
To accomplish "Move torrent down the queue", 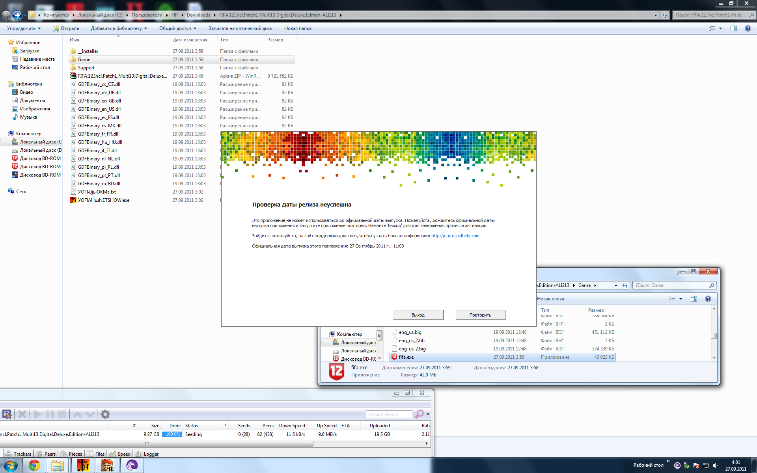I will [90, 414].
